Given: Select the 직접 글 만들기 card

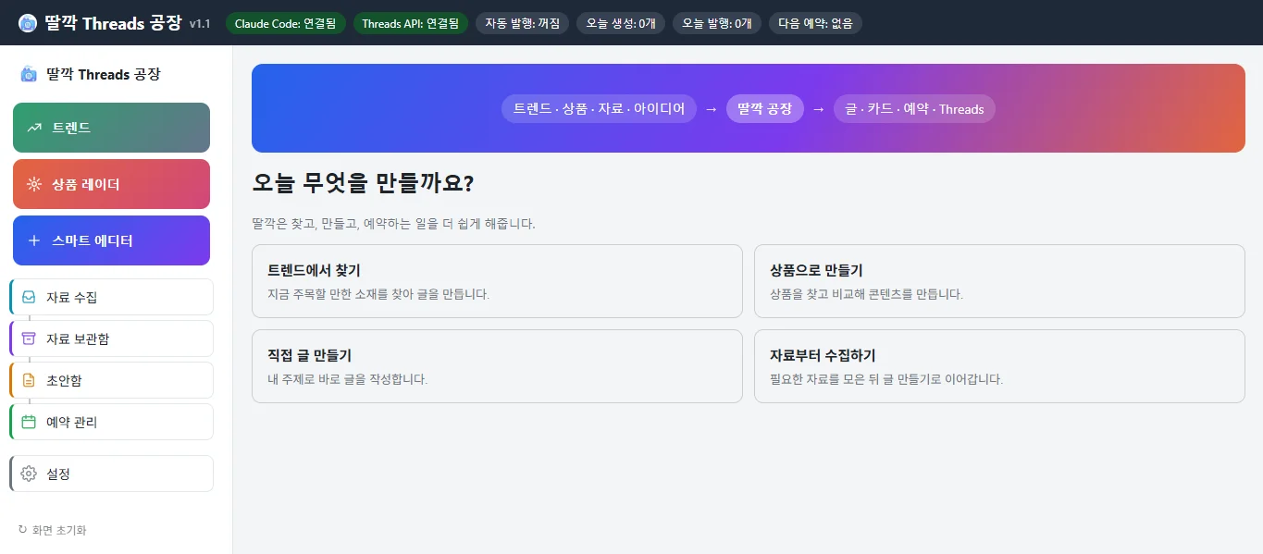Looking at the screenshot, I should [x=497, y=366].
